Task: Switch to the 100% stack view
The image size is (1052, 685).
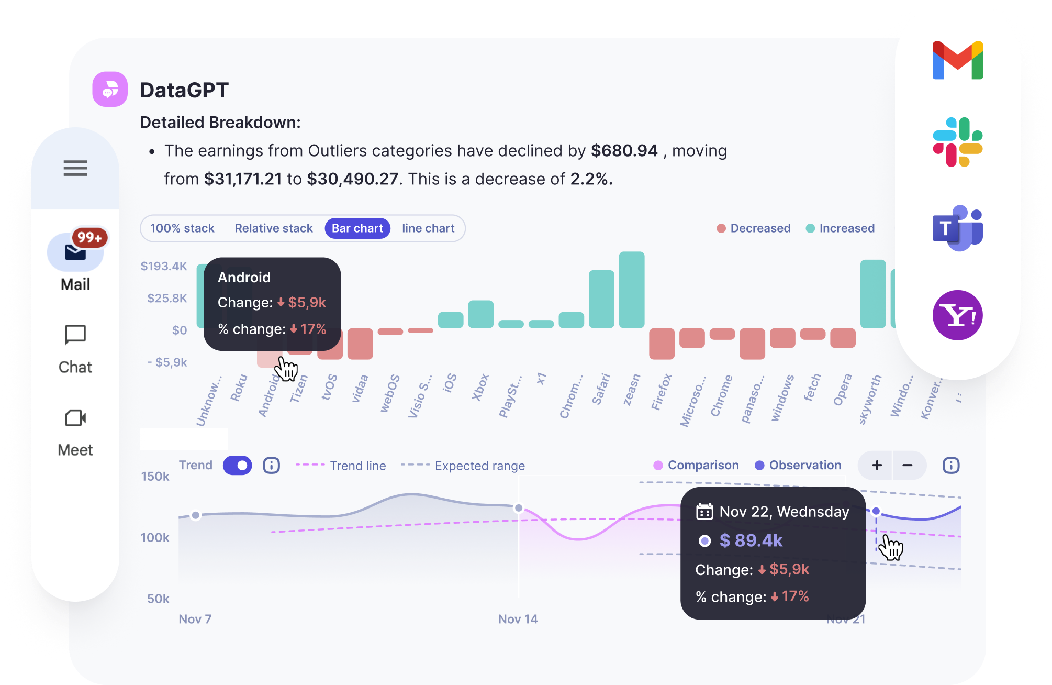Action: (182, 228)
